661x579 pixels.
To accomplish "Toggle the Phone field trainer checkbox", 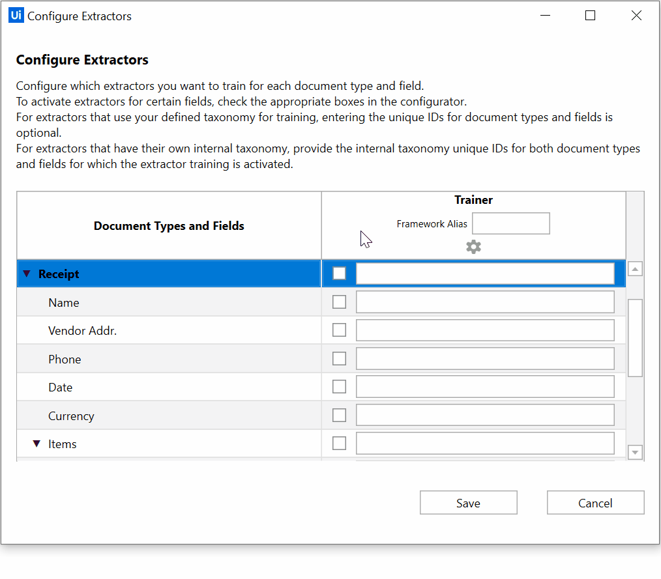I will [339, 359].
